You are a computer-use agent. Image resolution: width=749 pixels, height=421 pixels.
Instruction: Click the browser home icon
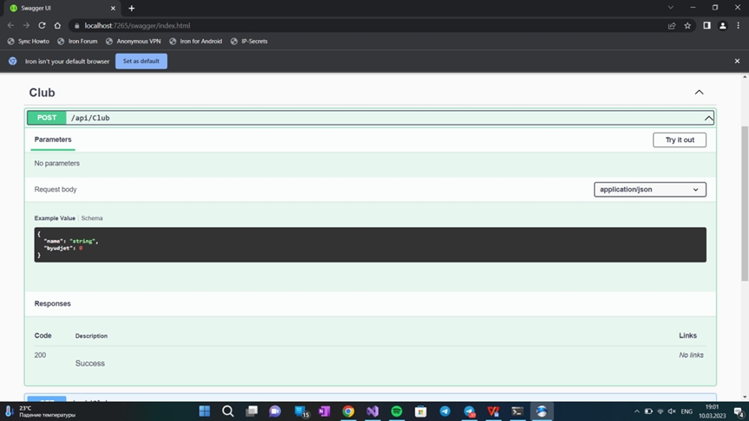click(x=57, y=26)
